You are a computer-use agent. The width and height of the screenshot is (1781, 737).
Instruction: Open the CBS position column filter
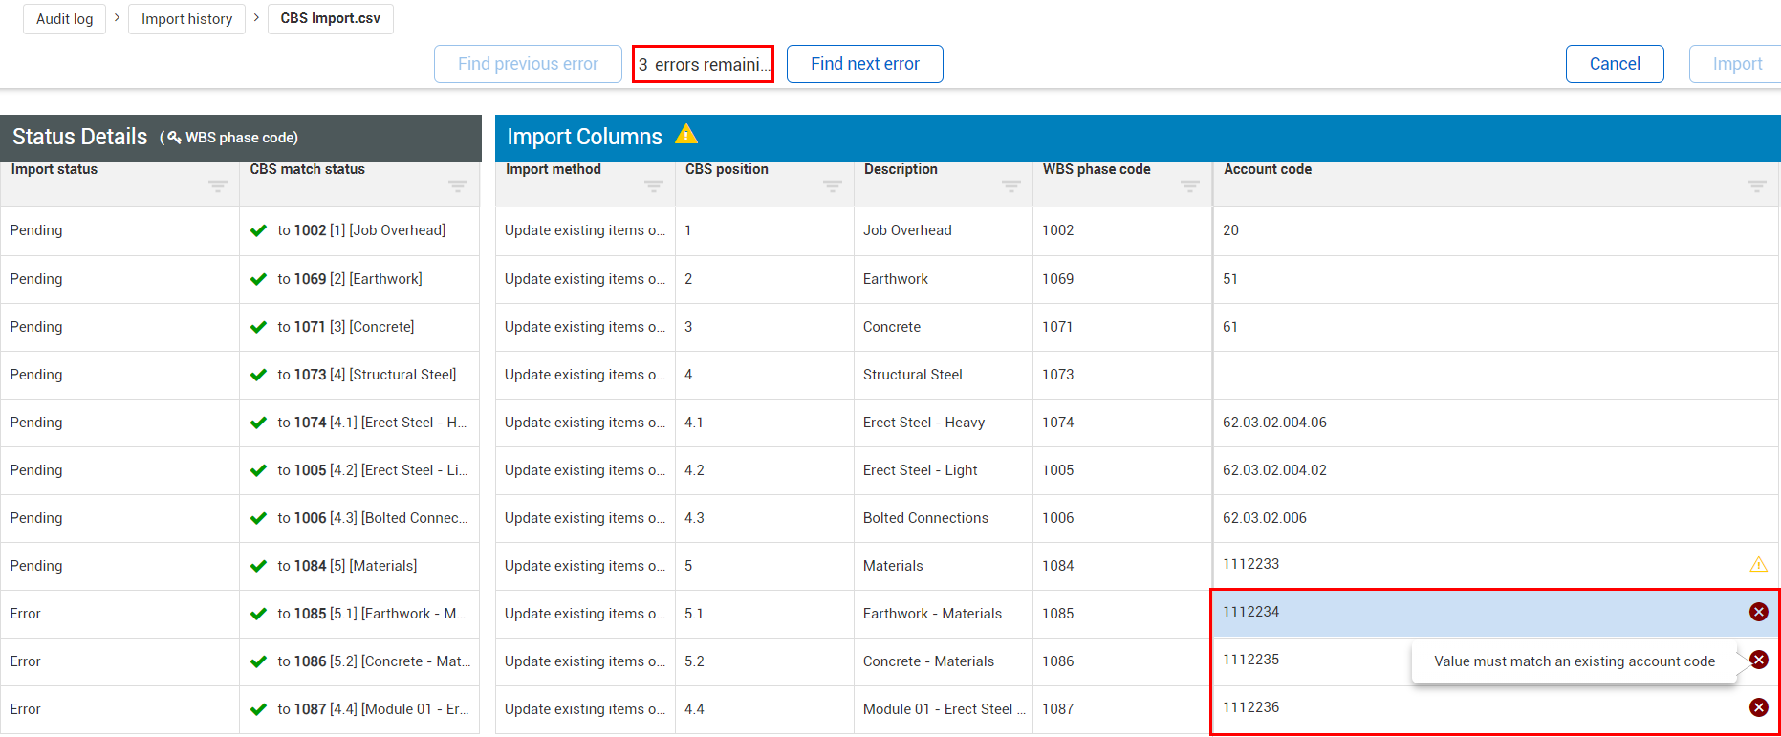[833, 186]
